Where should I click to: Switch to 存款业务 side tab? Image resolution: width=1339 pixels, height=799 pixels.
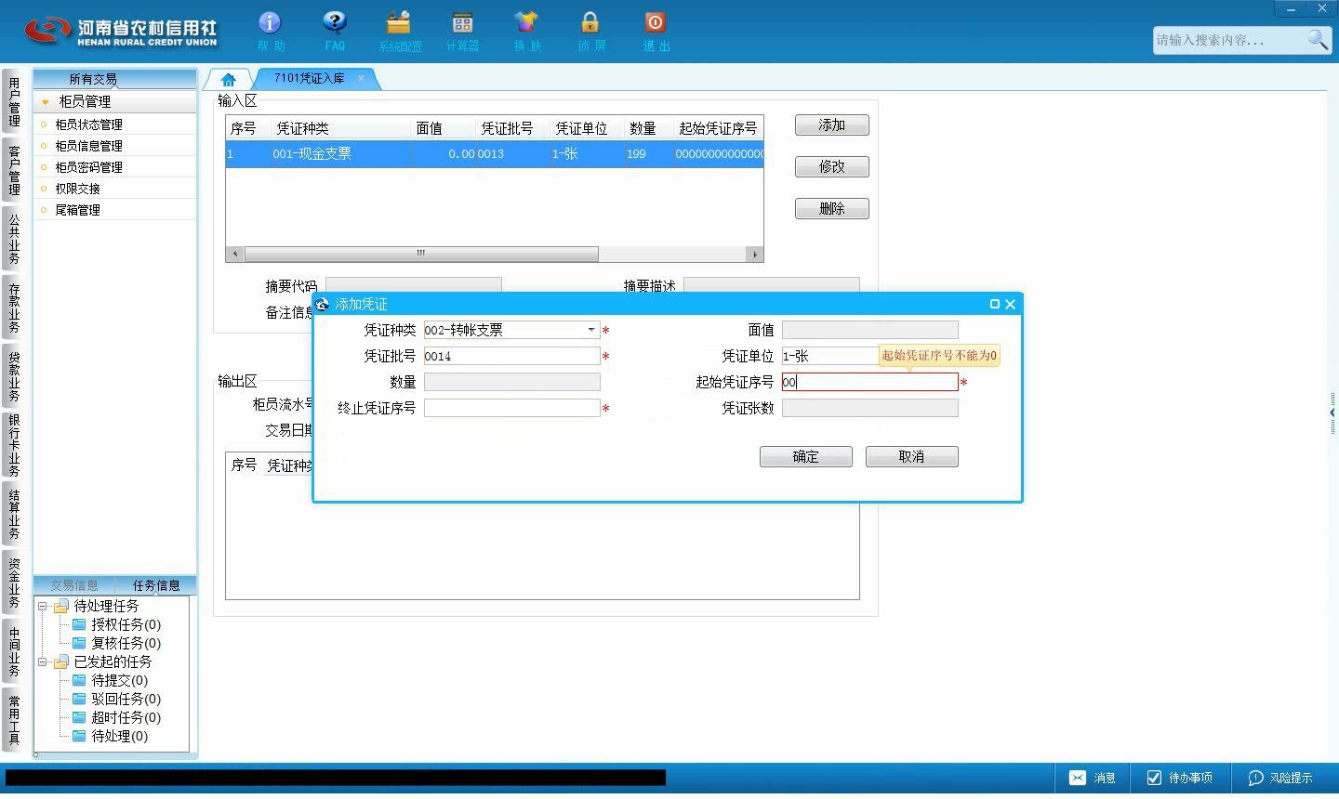(x=14, y=308)
